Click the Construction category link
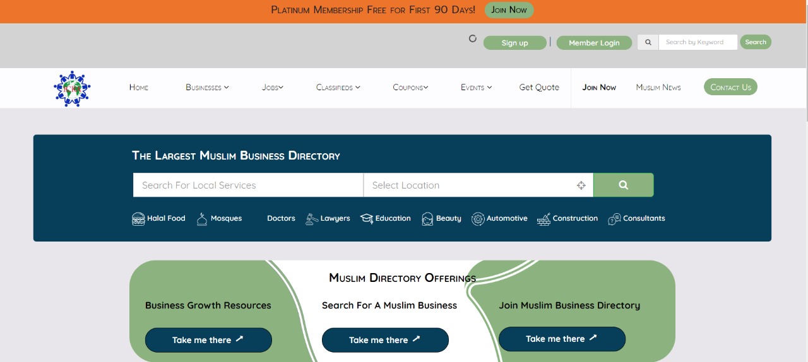 [575, 218]
